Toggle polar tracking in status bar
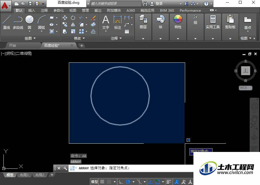Viewport: 260px width, 185px height. click(x=128, y=182)
